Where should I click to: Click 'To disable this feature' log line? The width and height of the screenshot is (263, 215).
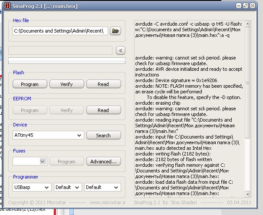[194, 97]
